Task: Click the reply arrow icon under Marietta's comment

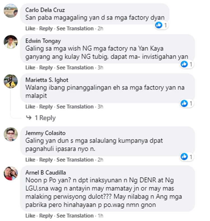Action: [x=29, y=118]
